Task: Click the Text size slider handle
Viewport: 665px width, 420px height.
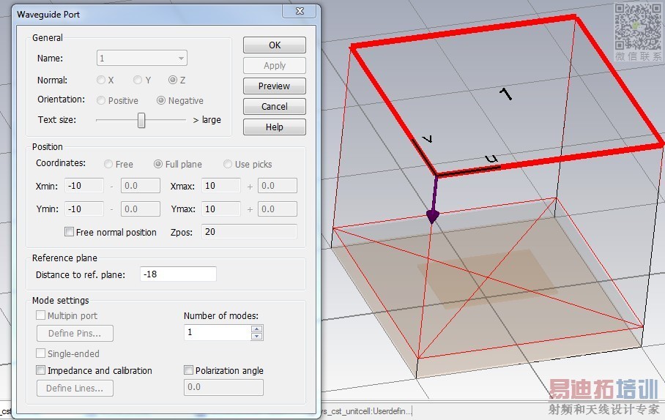Action: coord(141,120)
